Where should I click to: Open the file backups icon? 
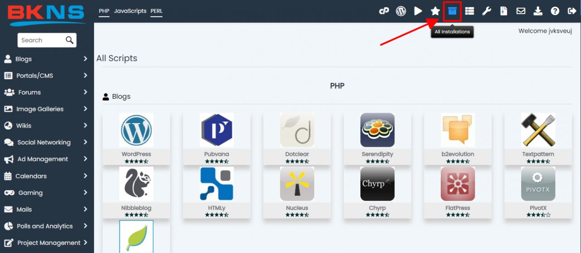click(x=504, y=11)
